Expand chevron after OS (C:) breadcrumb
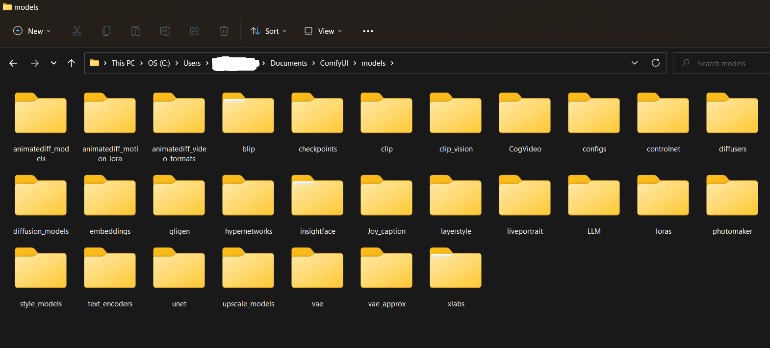This screenshot has width=770, height=348. point(177,63)
